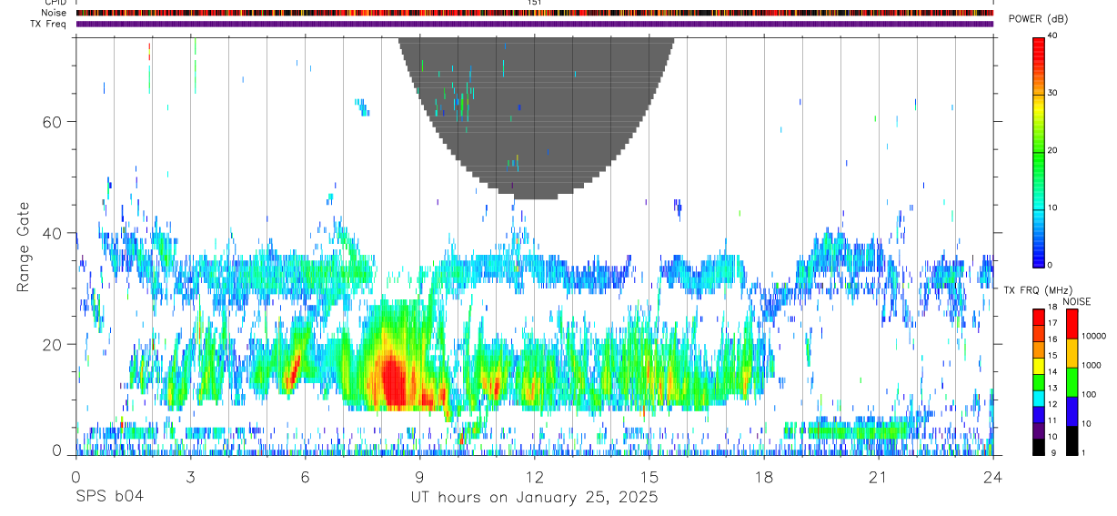Click the NOISE legend title above the noise colorbar
1117x516 pixels.
click(1076, 301)
